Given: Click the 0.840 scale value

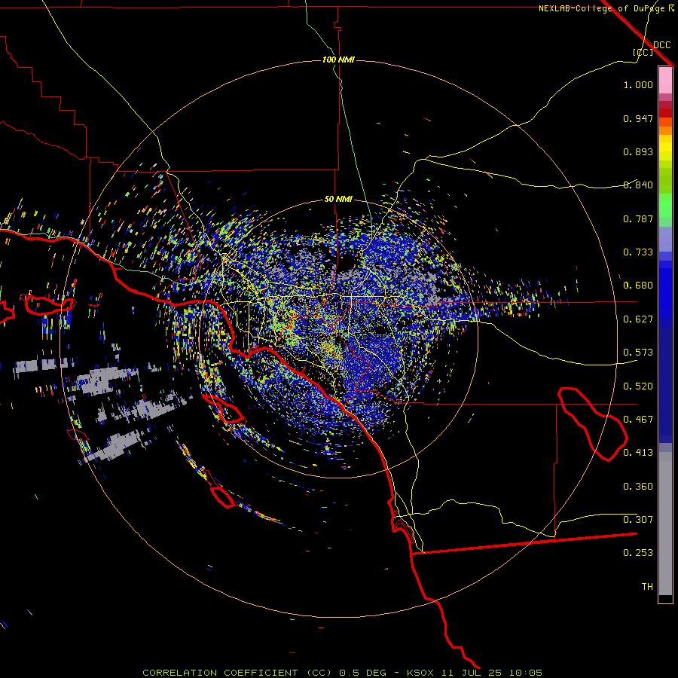Looking at the screenshot, I should (638, 185).
